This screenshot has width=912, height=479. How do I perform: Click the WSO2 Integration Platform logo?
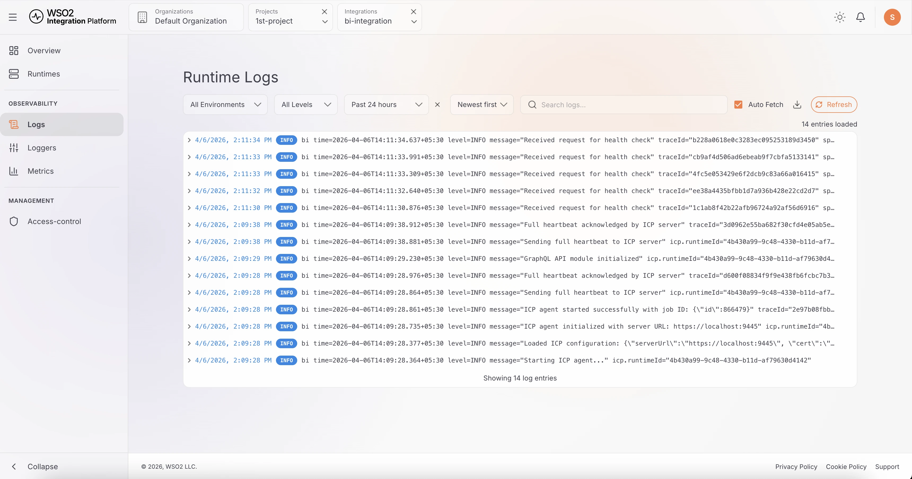pos(73,17)
